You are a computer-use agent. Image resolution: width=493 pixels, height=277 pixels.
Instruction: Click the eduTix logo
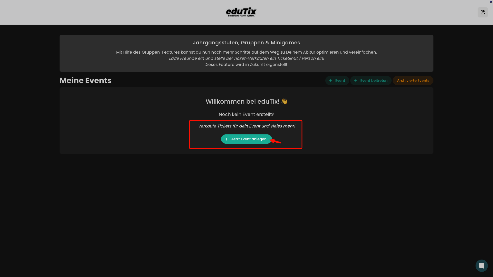tap(241, 12)
